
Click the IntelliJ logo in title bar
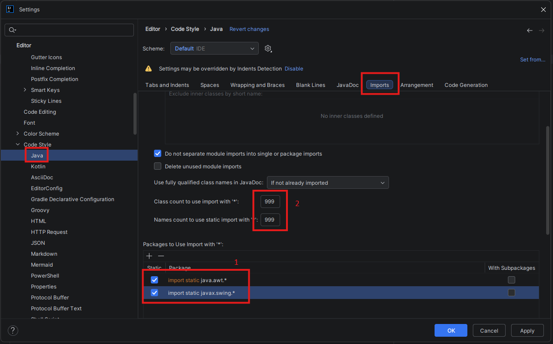[x=10, y=9]
